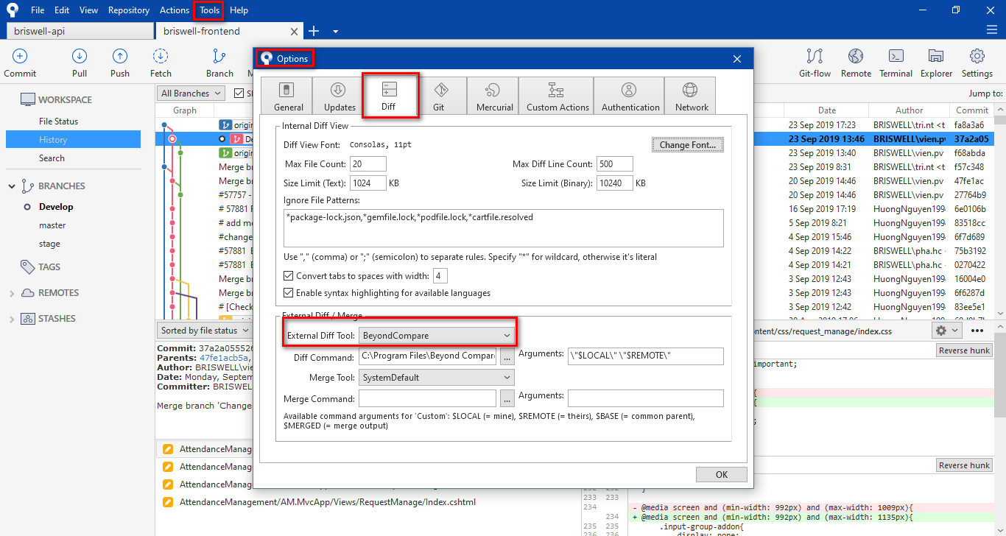Open Settings via its toolbar icon

point(977,63)
